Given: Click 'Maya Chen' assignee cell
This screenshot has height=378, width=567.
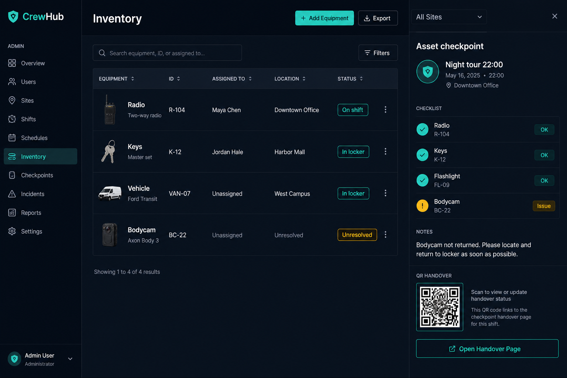Looking at the screenshot, I should point(226,110).
